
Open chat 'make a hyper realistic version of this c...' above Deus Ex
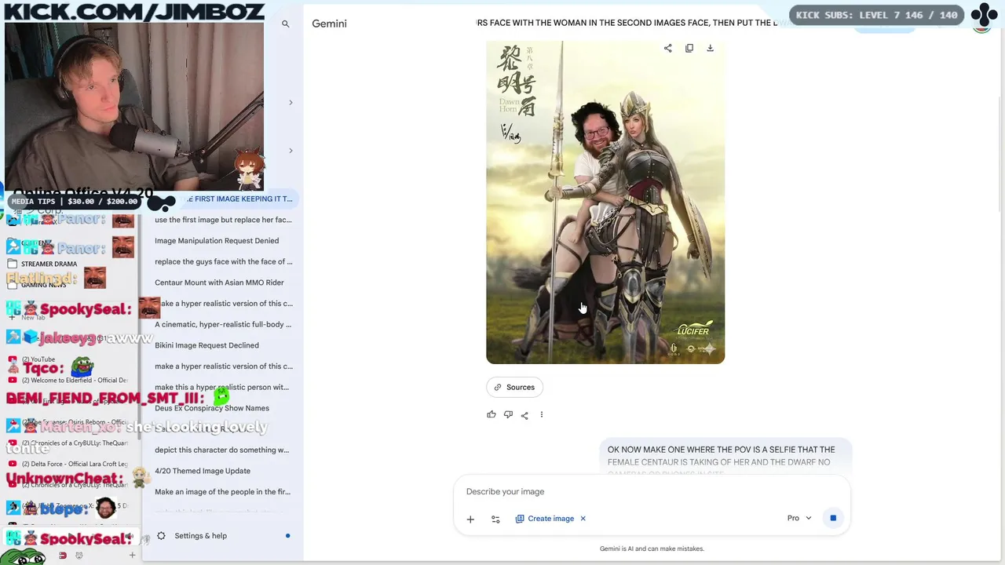pyautogui.click(x=224, y=366)
